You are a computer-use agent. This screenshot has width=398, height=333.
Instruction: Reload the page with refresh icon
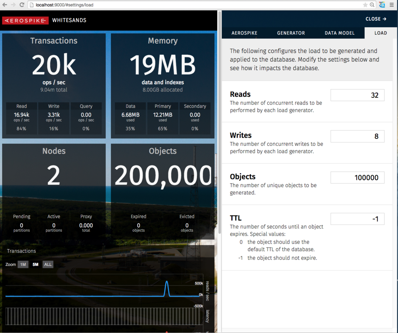coord(22,5)
